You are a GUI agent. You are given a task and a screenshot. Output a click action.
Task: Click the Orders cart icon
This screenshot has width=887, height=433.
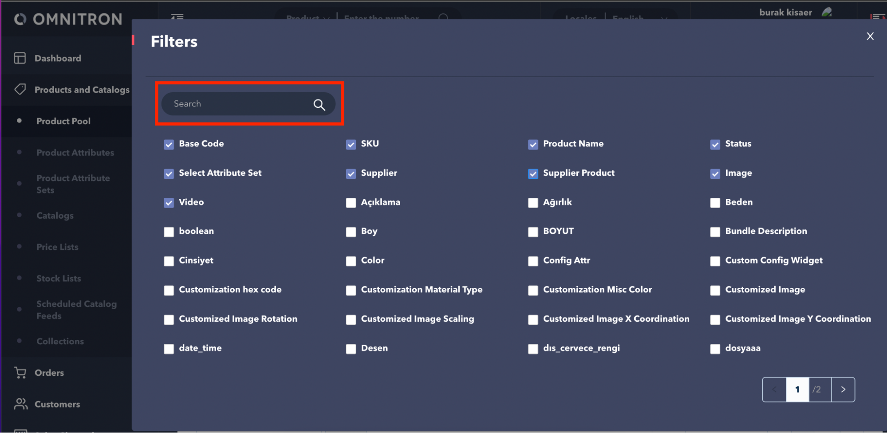tap(20, 373)
